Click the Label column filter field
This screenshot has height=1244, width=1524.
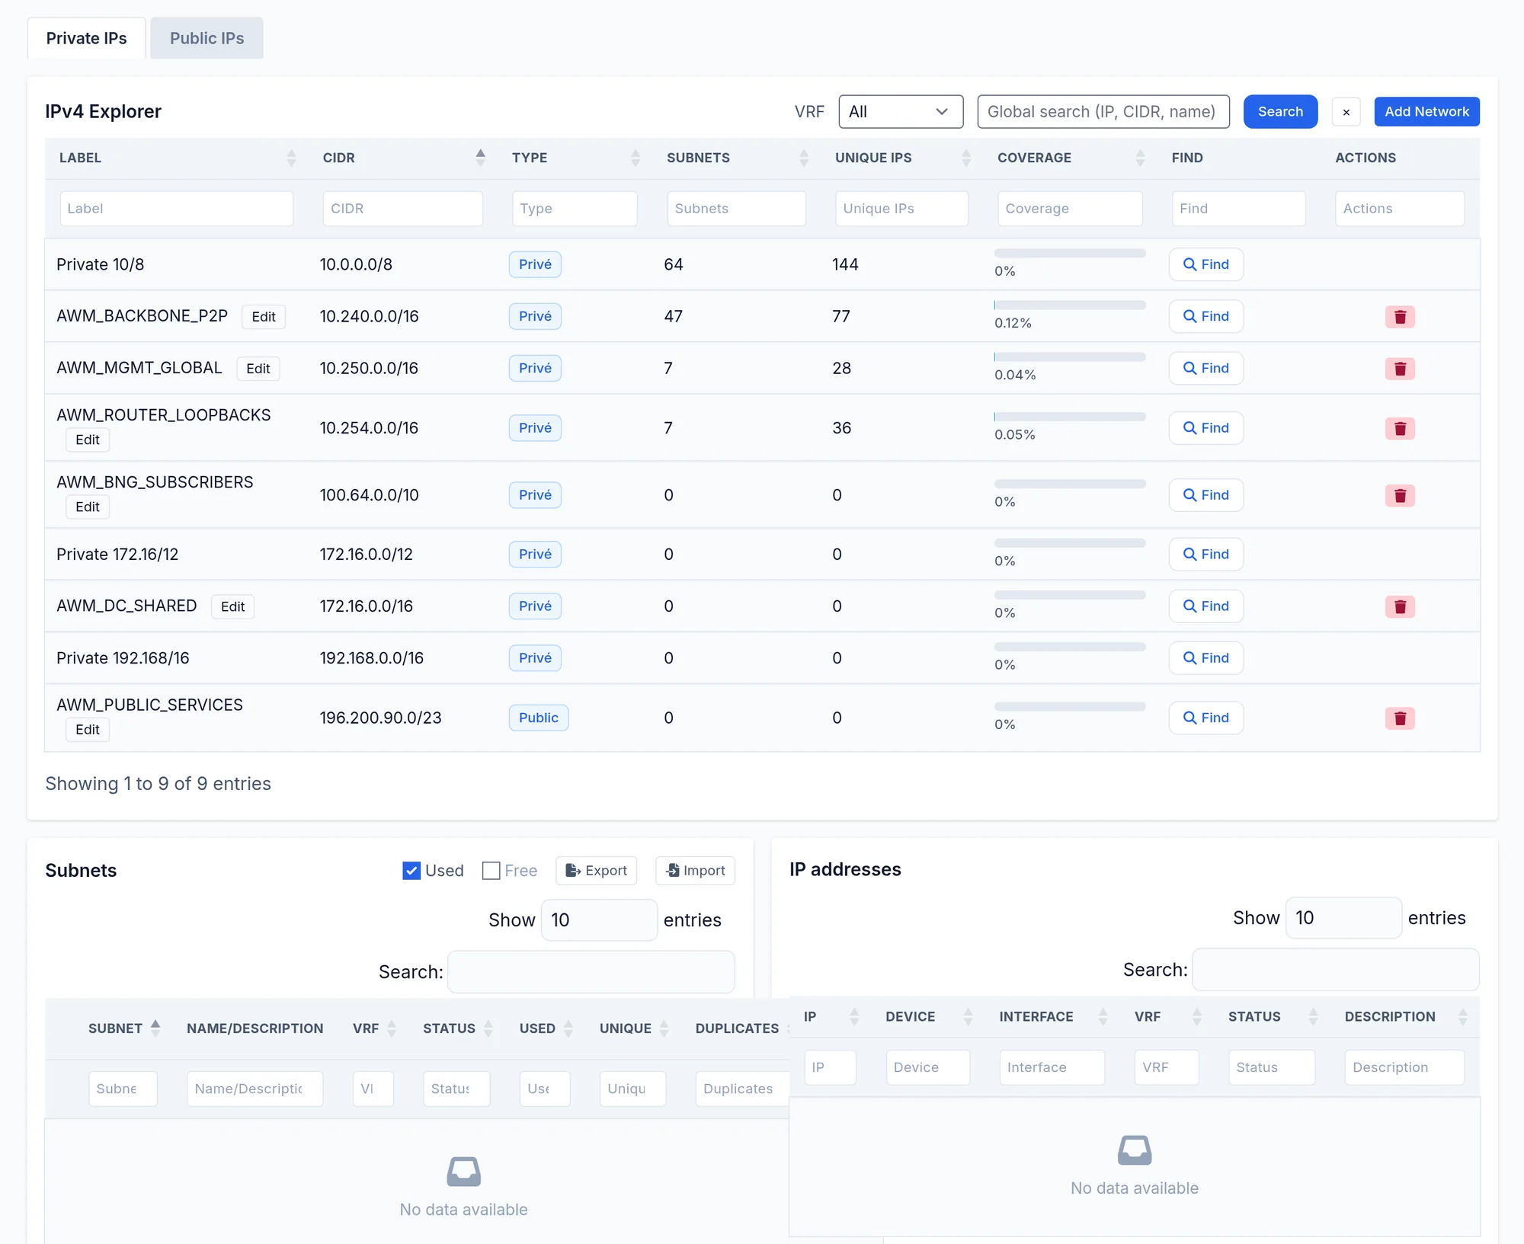click(177, 208)
